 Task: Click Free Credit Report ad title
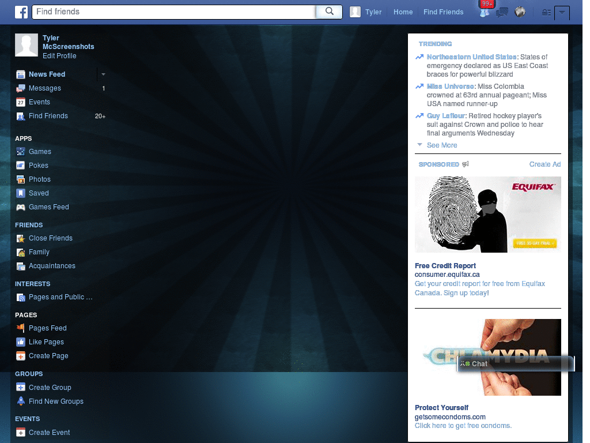(445, 266)
